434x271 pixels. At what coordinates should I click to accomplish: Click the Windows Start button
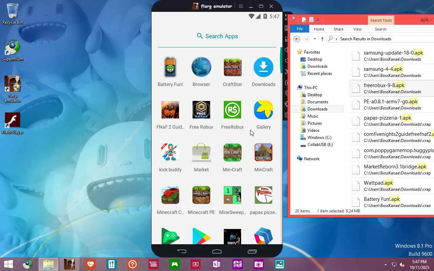8,264
